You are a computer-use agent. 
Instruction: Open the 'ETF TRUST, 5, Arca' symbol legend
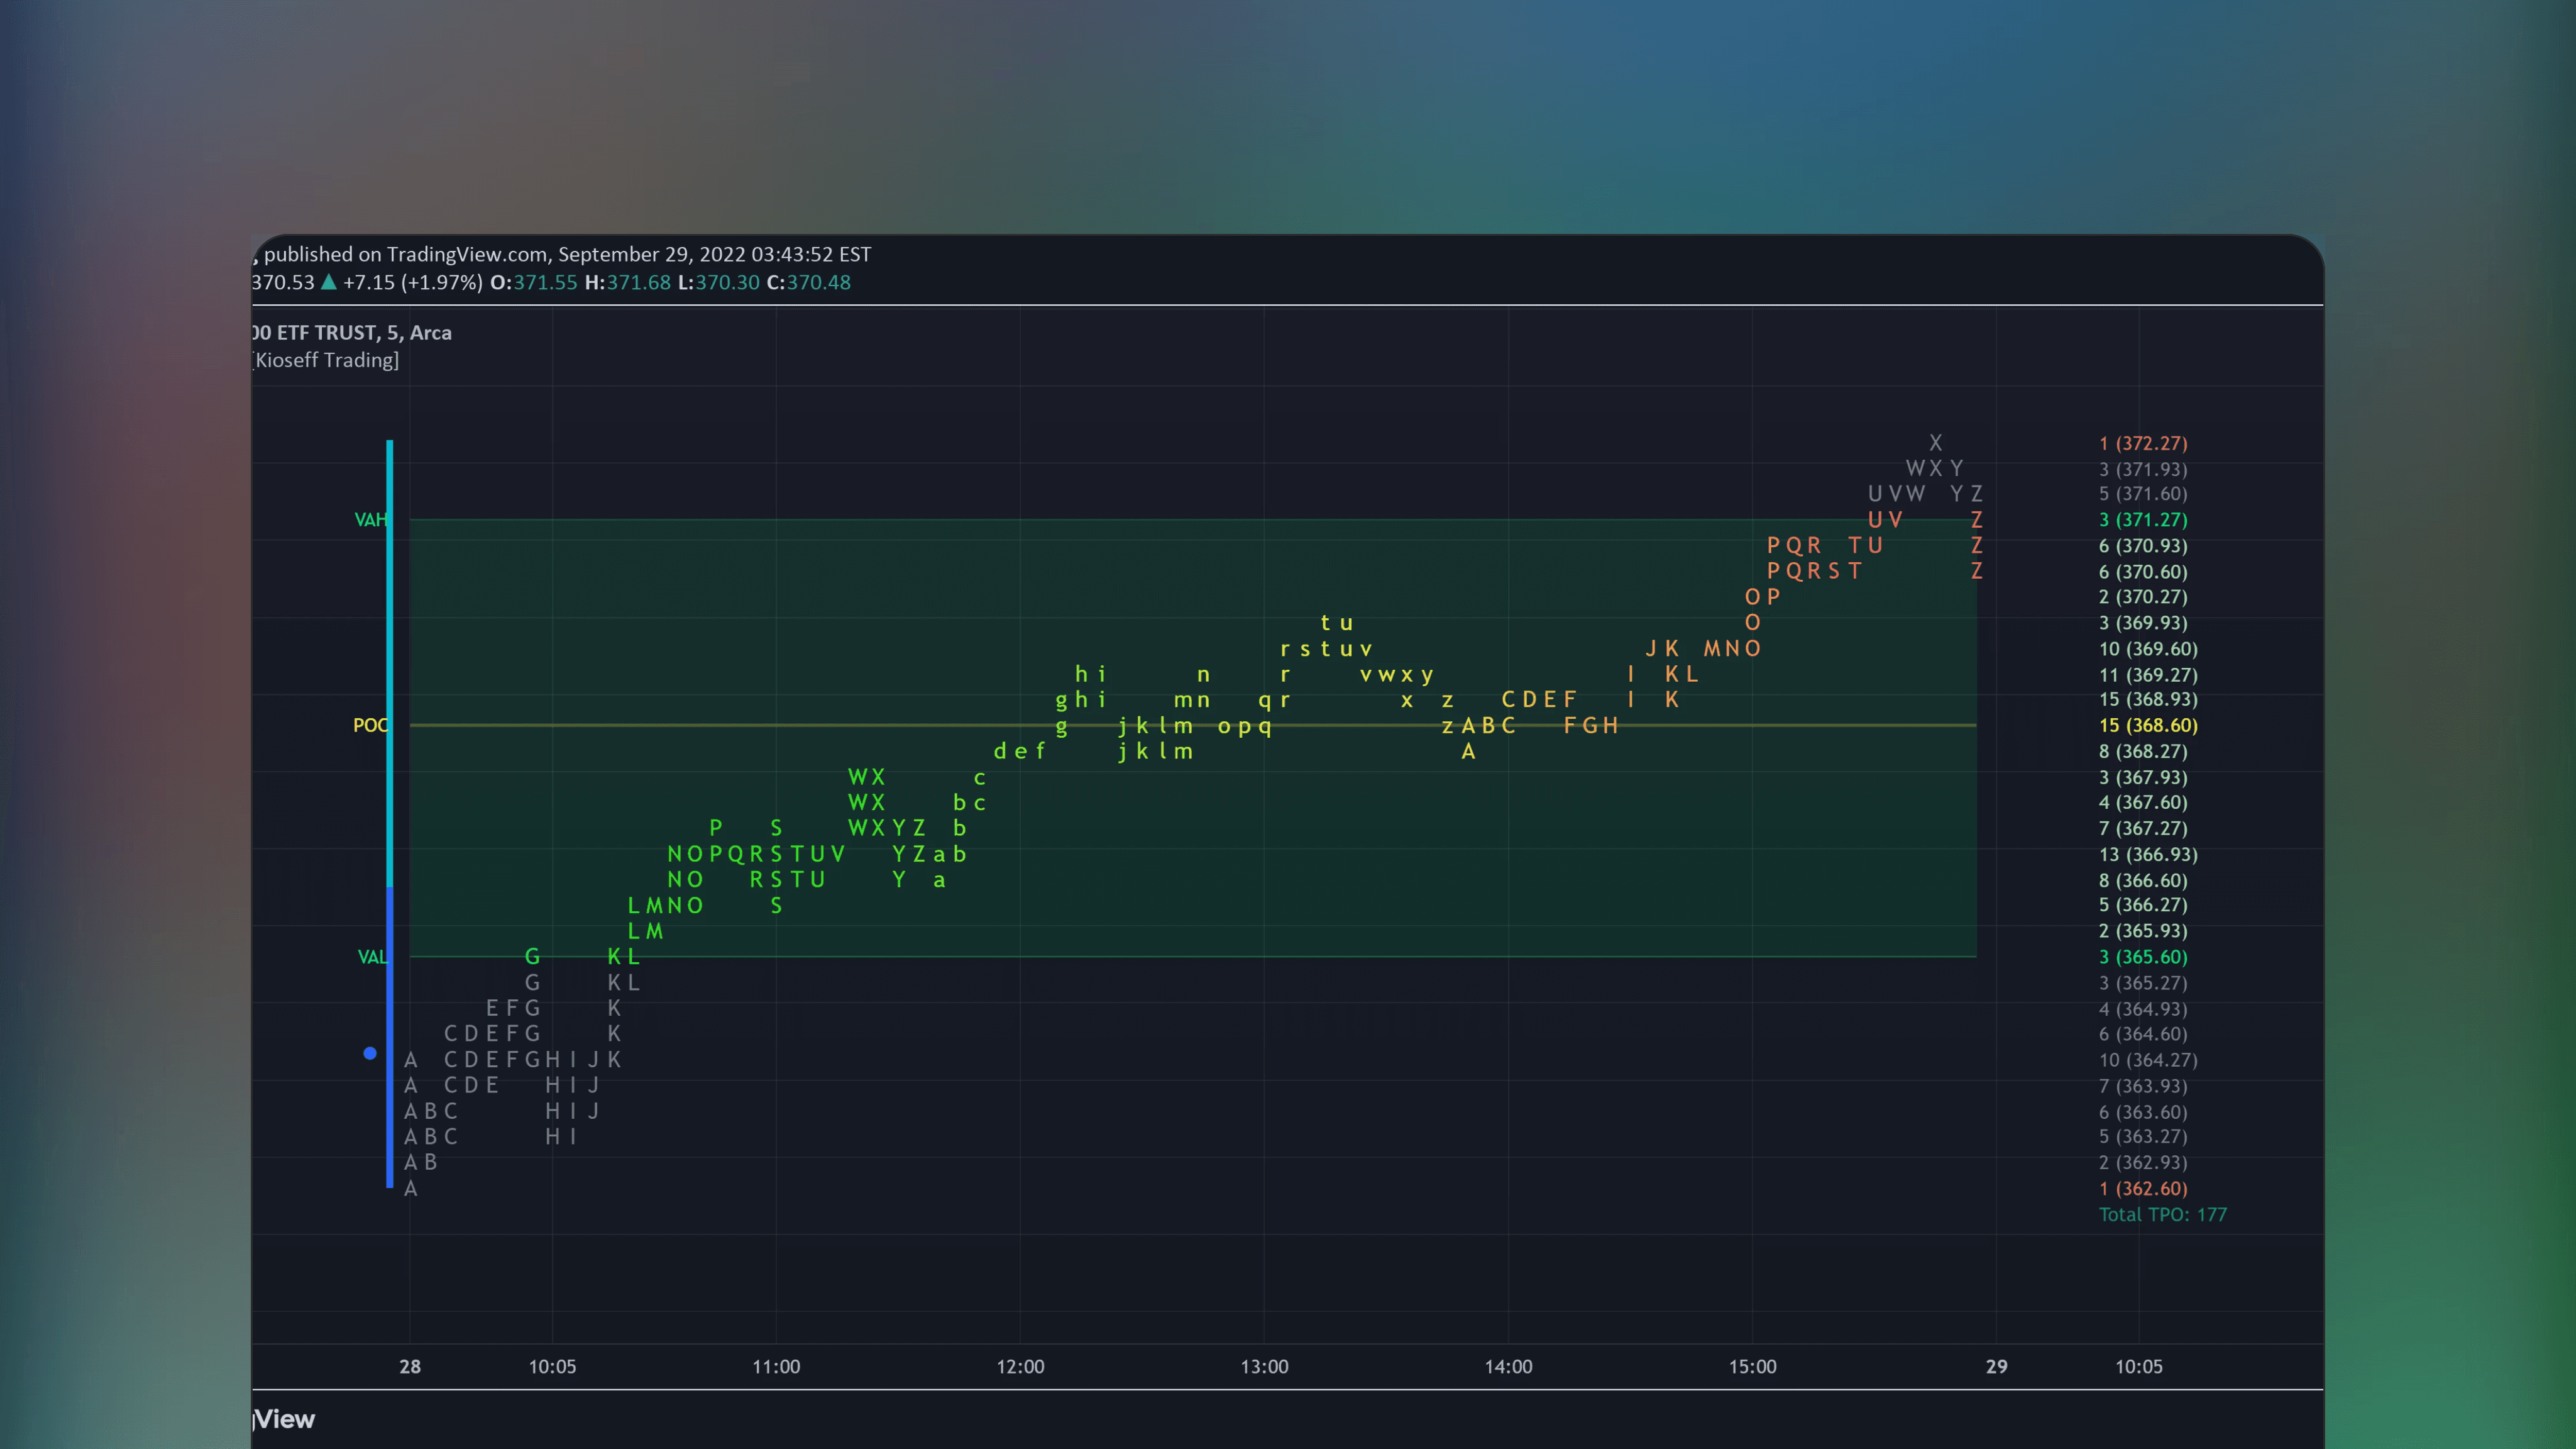[x=352, y=332]
